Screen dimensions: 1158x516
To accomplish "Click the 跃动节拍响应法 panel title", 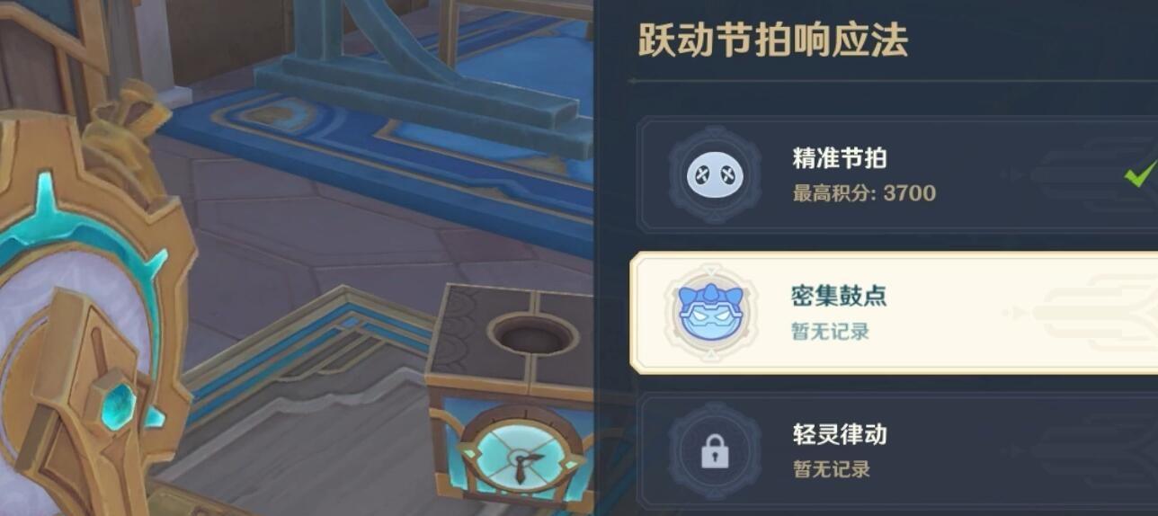I will (x=772, y=41).
